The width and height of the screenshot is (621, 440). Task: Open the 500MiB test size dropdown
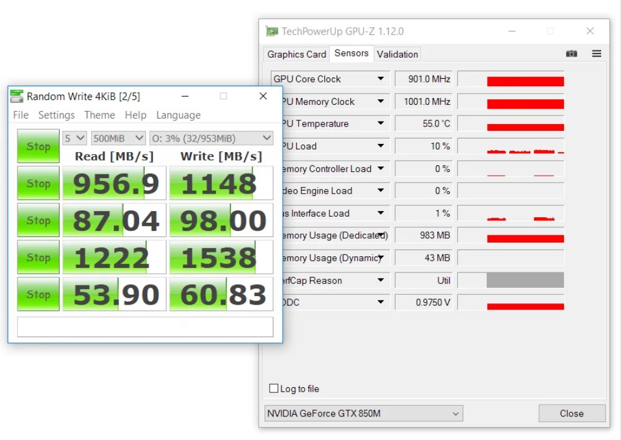pyautogui.click(x=119, y=138)
